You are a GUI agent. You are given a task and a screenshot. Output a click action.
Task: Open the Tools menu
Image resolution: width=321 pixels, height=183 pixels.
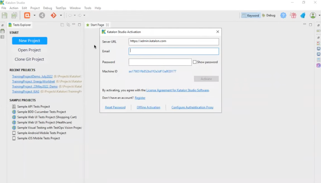pyautogui.click(x=88, y=8)
